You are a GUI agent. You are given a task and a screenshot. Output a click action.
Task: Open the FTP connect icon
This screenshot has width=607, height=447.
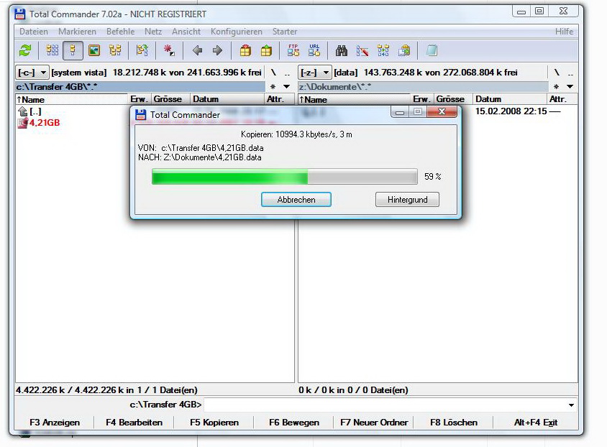click(x=293, y=50)
